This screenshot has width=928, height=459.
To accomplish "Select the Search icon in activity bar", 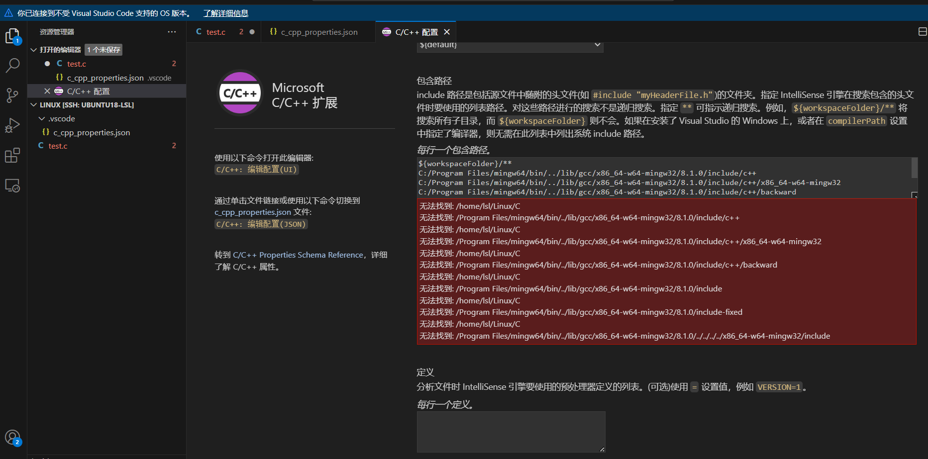I will tap(12, 65).
